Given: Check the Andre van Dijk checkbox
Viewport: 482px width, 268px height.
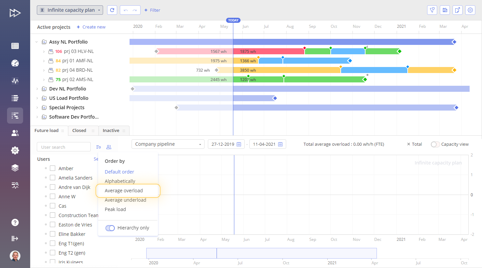Looking at the screenshot, I should coord(53,187).
